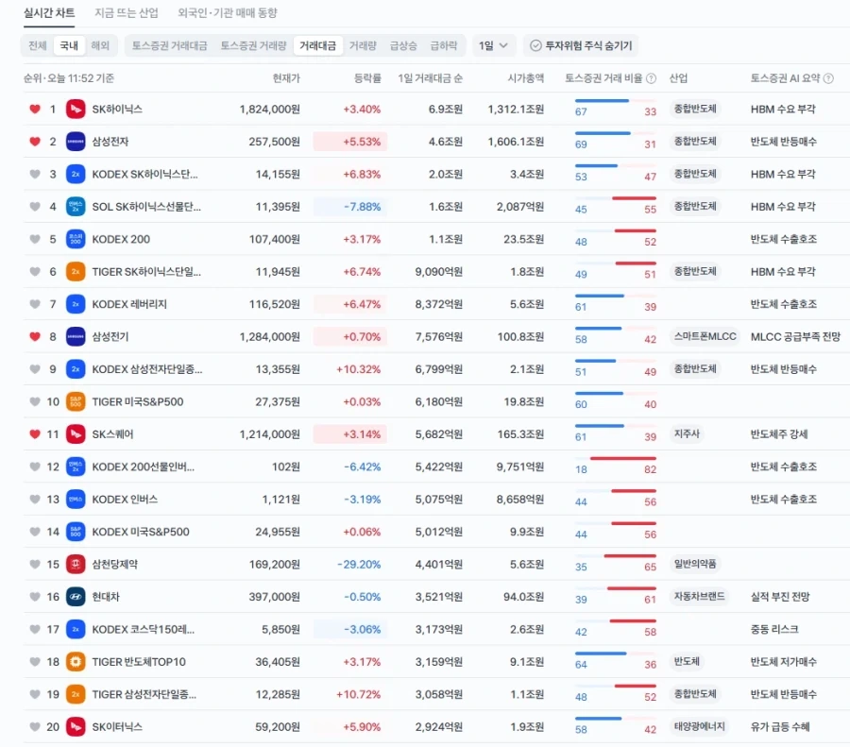This screenshot has height=747, width=850.
Task: Switch to 외국인·기관 매매 동향 tab
Action: click(x=227, y=13)
